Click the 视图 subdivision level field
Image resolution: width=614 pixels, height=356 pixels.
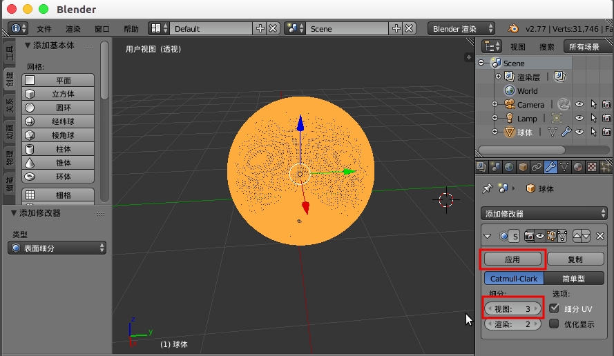(513, 309)
